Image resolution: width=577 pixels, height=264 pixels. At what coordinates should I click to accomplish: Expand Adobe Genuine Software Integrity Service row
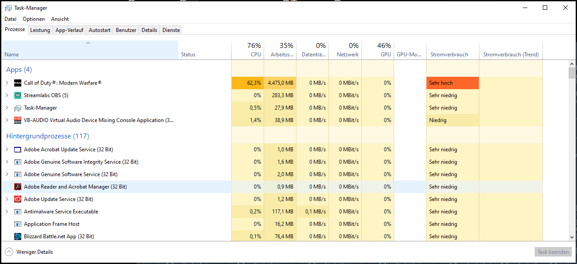(x=7, y=162)
